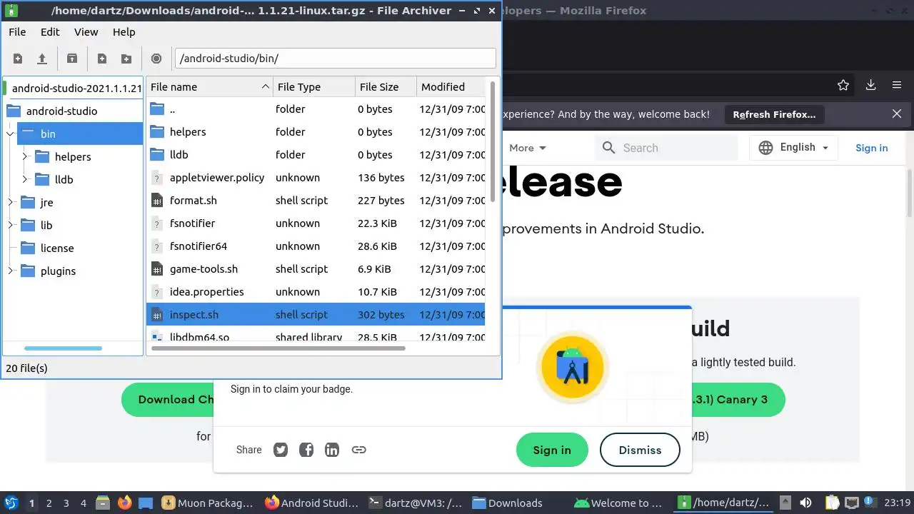Open the Firefox downloads arrow icon
Screen dimensions: 914x514
tap(870, 85)
